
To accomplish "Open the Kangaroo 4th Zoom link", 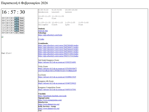I will pos(57,83).
